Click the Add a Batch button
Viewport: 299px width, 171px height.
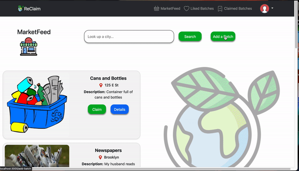(223, 37)
